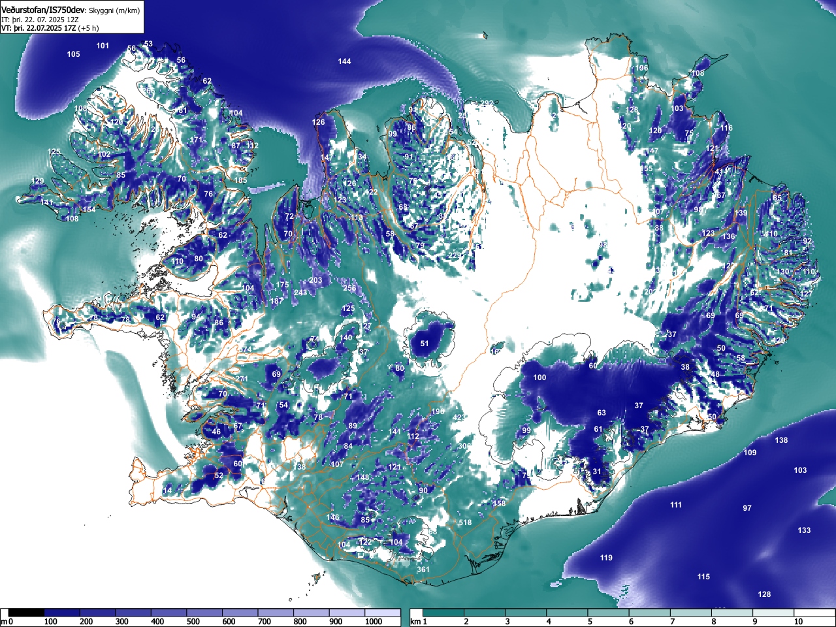
Task: Click the 500–600 m legend color swatch
Action: point(204,613)
